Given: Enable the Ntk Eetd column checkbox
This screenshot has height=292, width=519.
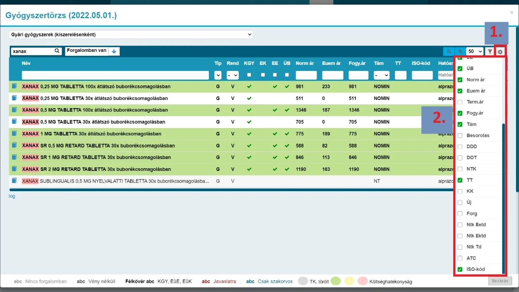Looking at the screenshot, I should pos(460,225).
